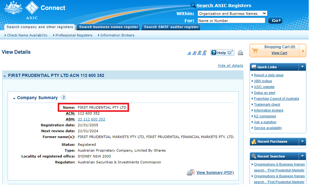Collapse the Recent Searches panel
The width and height of the screenshot is (309, 185).
coord(302,156)
